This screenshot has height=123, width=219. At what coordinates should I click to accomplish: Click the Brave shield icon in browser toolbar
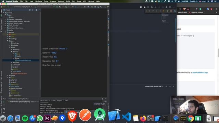[x=184, y=9]
